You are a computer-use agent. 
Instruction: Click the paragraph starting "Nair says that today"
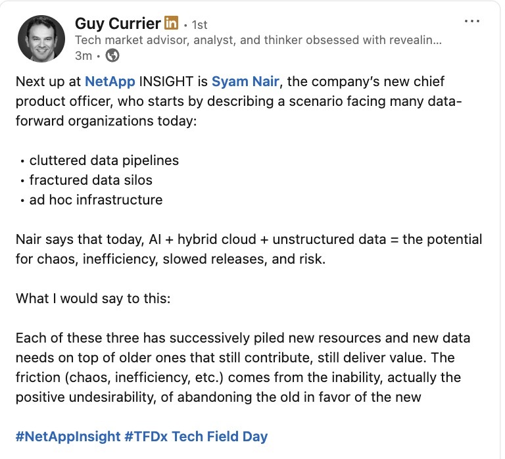tap(249, 249)
